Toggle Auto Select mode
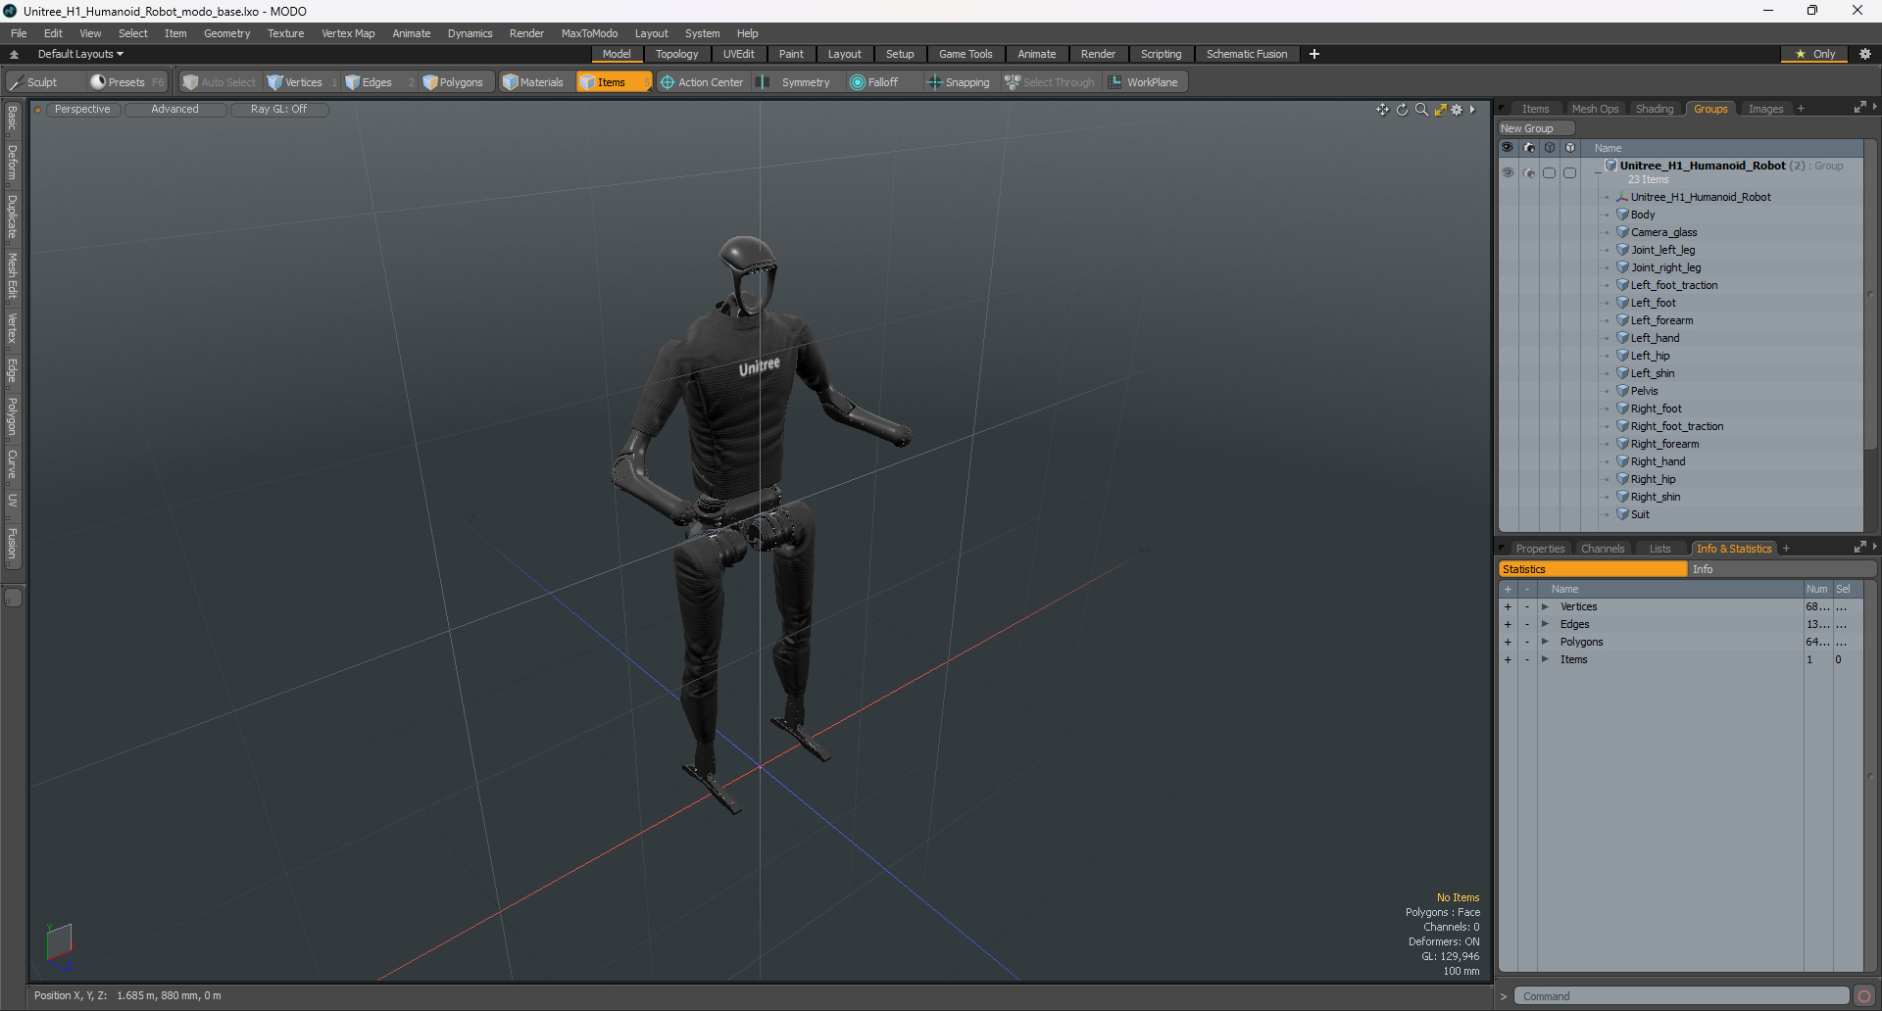This screenshot has width=1882, height=1011. coord(220,82)
